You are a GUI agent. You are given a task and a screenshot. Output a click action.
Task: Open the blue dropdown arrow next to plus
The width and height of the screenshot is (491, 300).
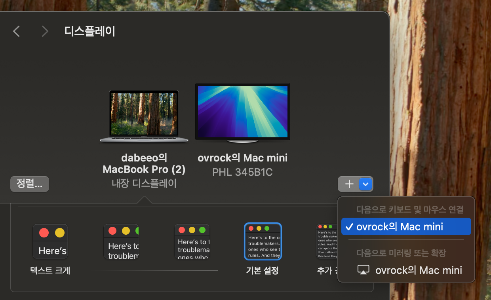(x=365, y=184)
